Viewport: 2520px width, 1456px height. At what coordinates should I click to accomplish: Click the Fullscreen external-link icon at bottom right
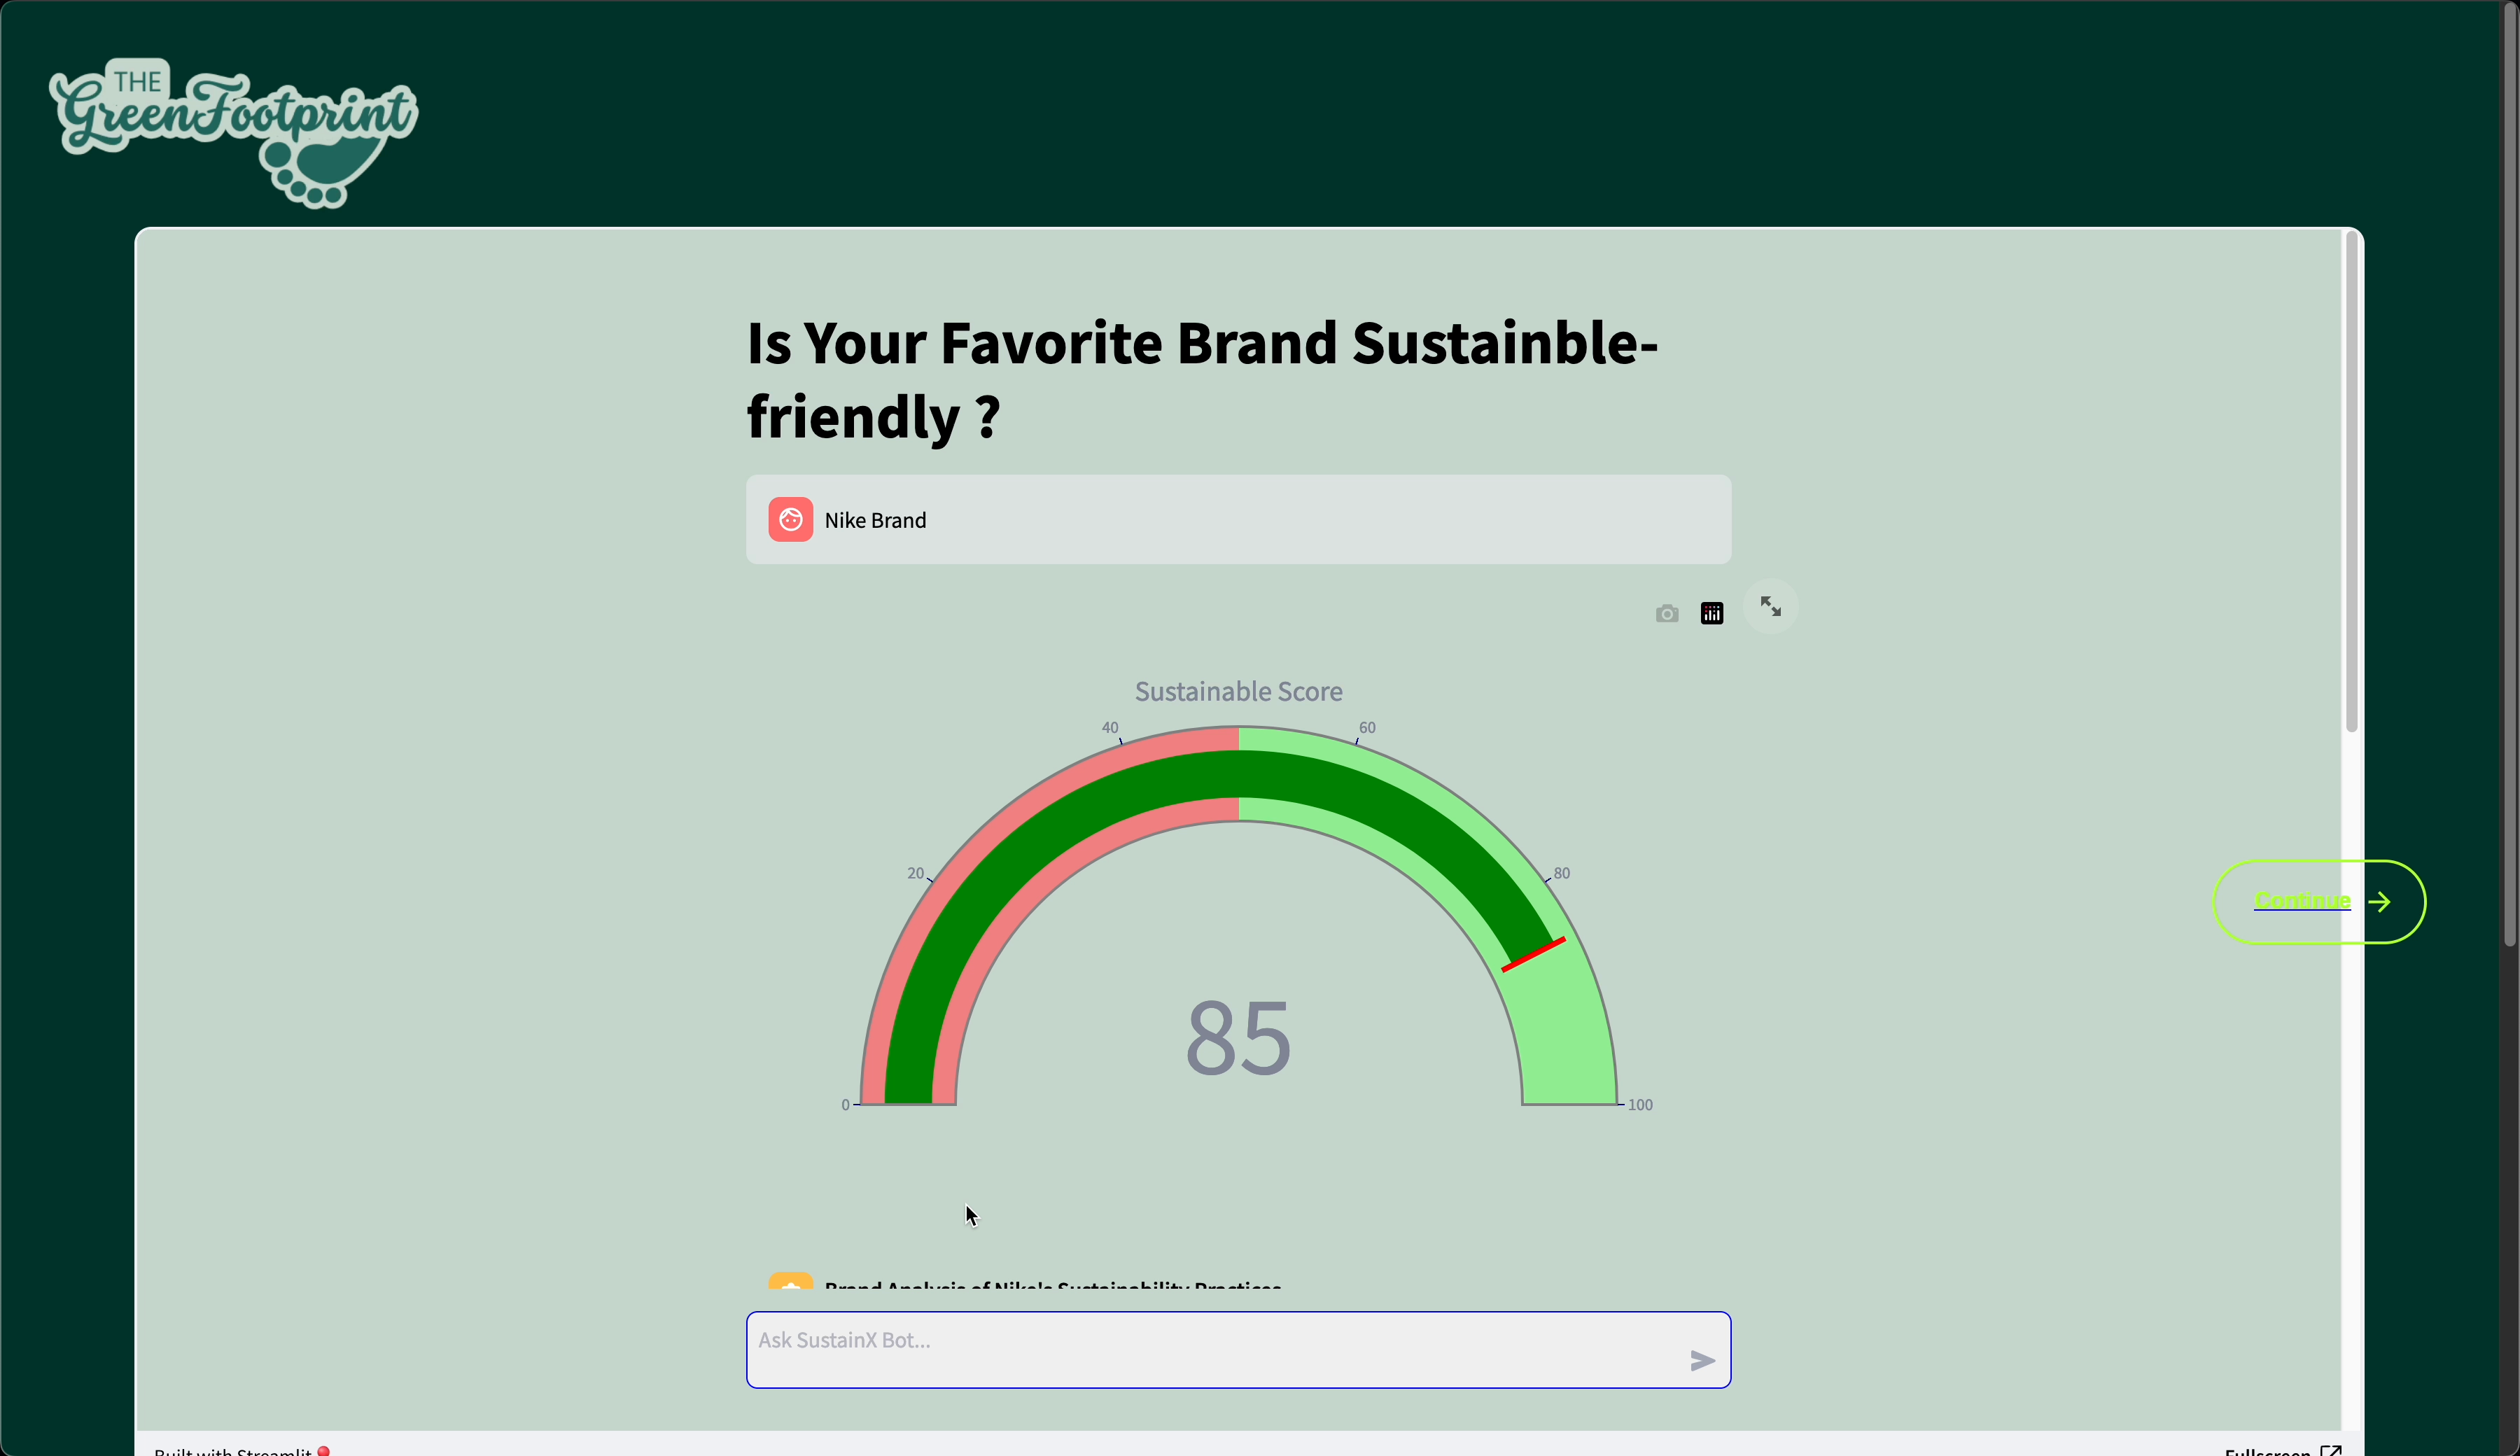click(x=2331, y=1450)
